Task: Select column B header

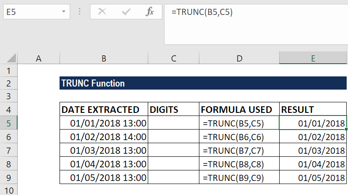Action: click(104, 58)
